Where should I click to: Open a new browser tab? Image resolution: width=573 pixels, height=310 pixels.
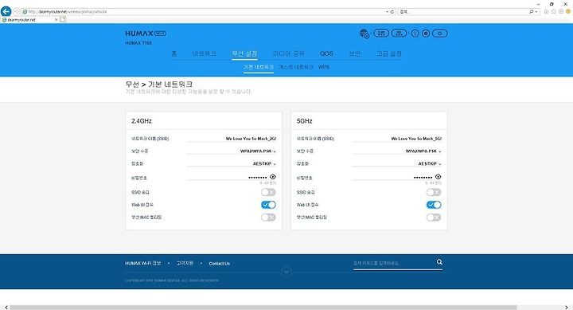[x=63, y=20]
